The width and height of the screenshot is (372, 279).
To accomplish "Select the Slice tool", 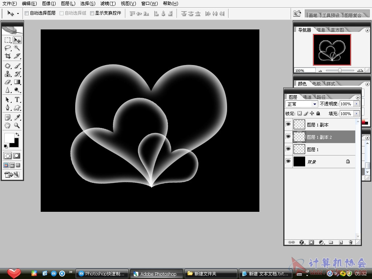I will click(17, 56).
